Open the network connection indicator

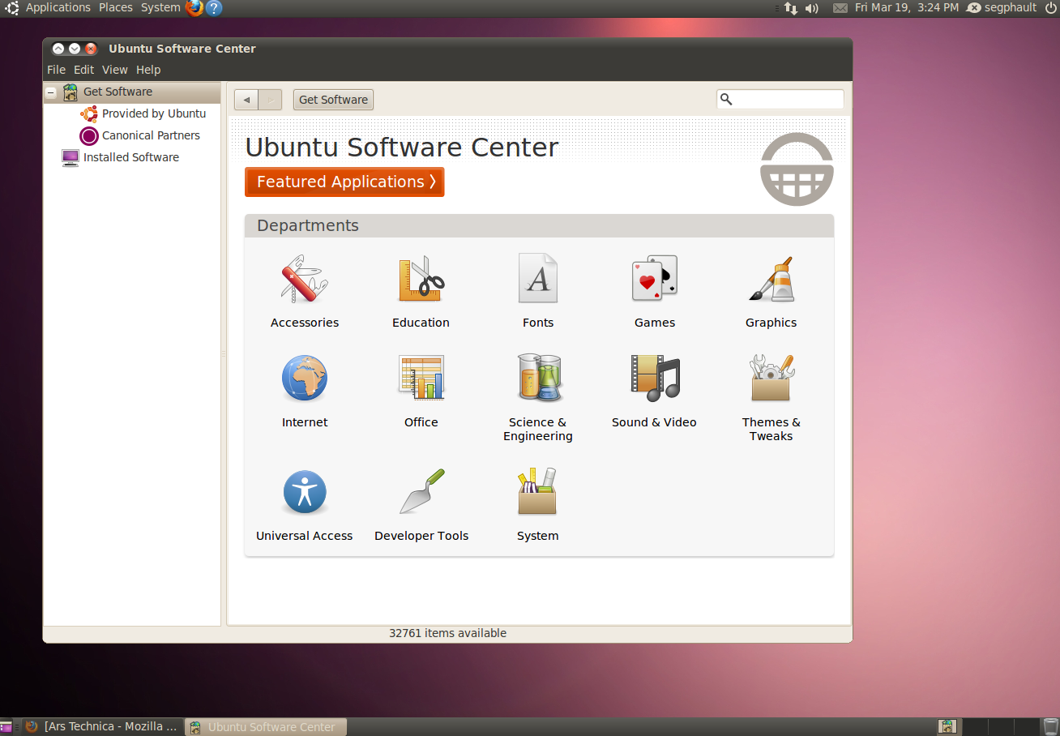tap(791, 8)
